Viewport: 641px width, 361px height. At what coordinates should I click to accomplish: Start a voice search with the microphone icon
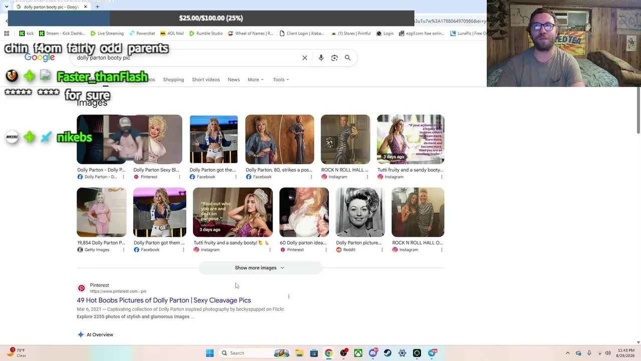pyautogui.click(x=321, y=58)
